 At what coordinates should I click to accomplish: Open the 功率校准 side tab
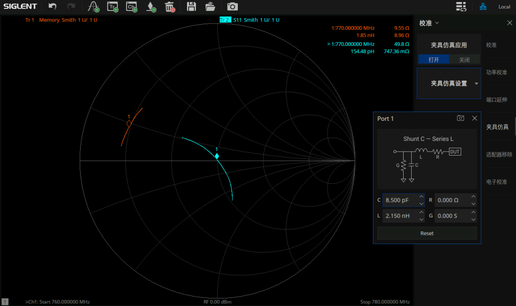497,72
